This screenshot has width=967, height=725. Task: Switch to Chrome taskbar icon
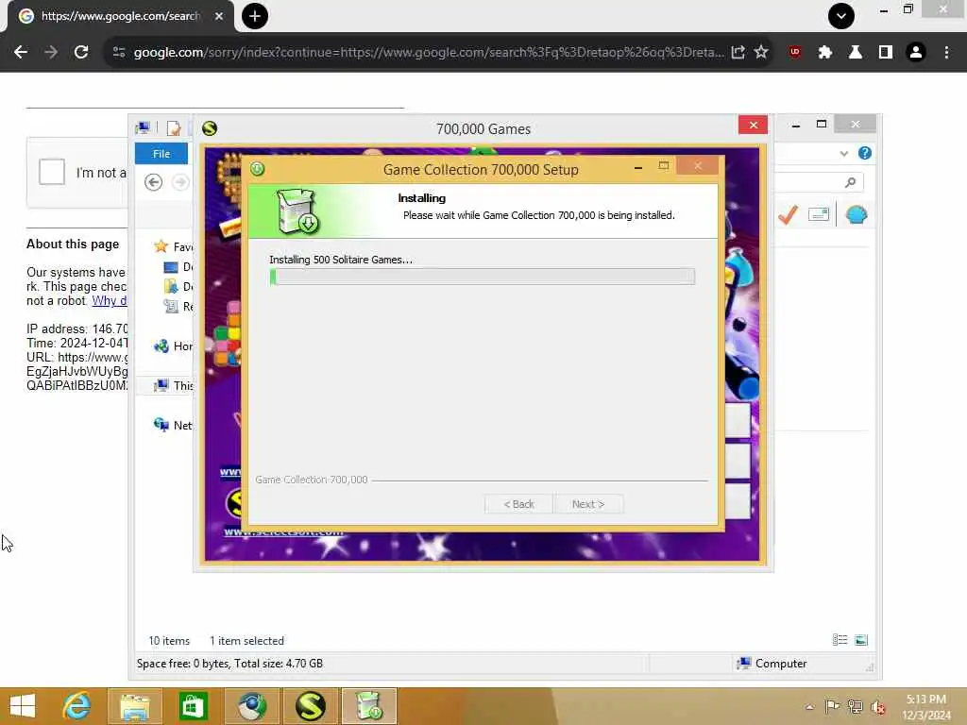(x=252, y=706)
